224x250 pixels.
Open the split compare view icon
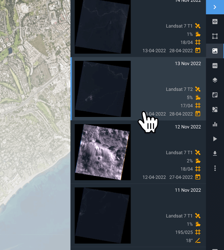(215, 21)
